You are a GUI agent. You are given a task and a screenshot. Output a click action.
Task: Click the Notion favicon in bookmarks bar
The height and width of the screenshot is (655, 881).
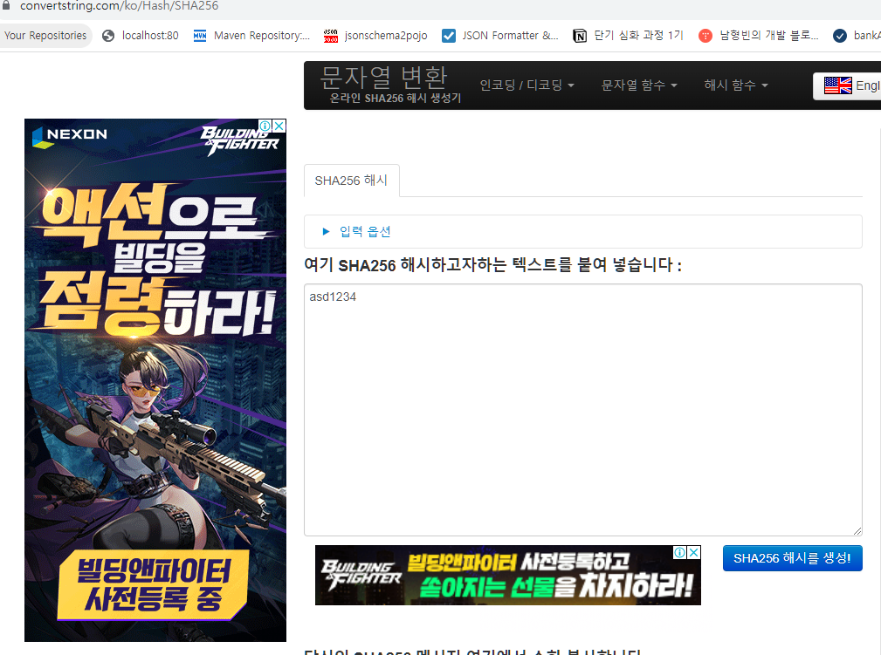pyautogui.click(x=580, y=36)
